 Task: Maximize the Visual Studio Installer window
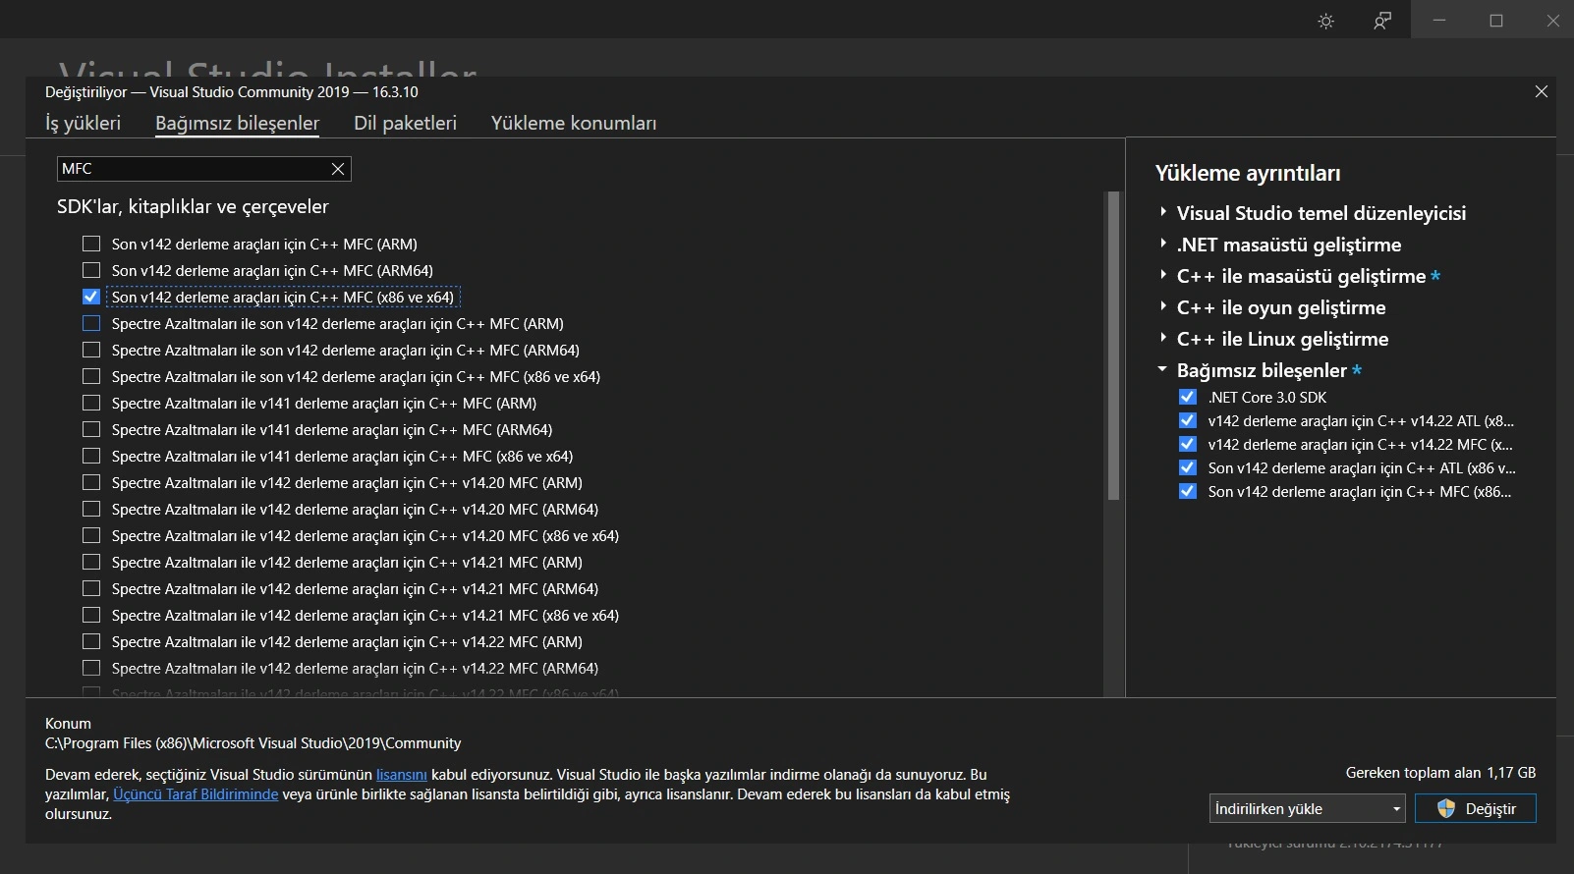pos(1496,20)
